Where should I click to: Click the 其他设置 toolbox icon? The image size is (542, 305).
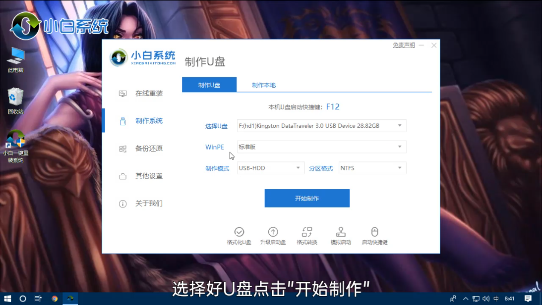(122, 176)
